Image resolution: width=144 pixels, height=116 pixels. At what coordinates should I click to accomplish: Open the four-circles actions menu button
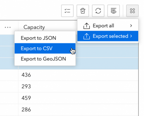point(132,11)
